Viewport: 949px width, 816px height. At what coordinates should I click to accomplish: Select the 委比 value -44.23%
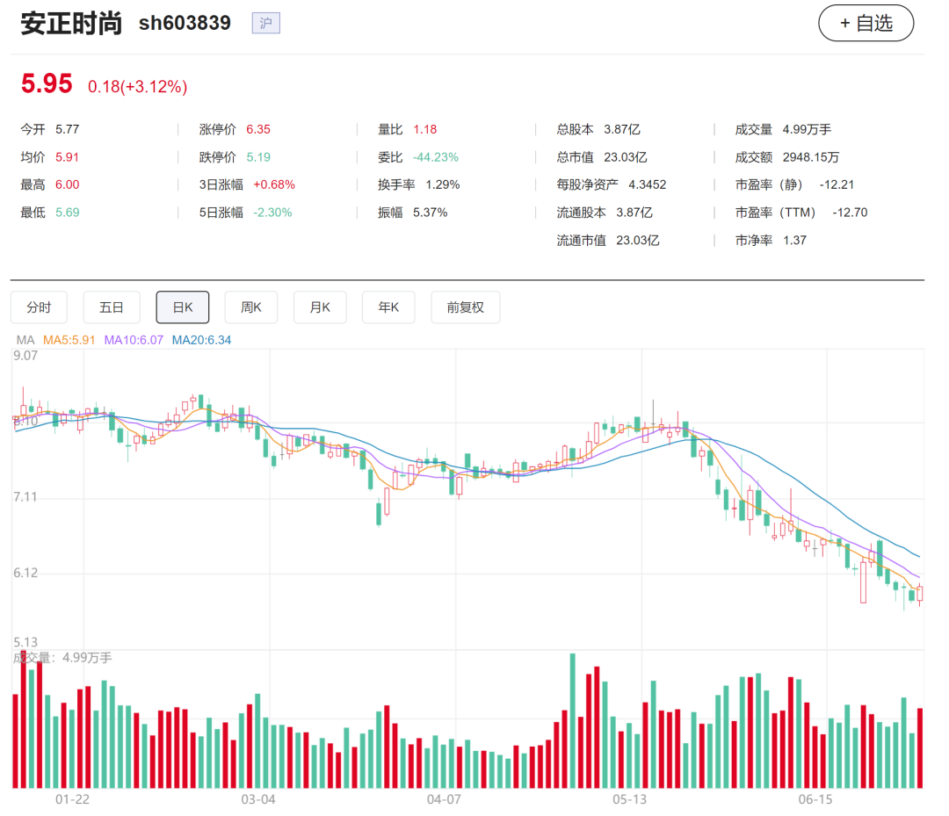[x=436, y=157]
